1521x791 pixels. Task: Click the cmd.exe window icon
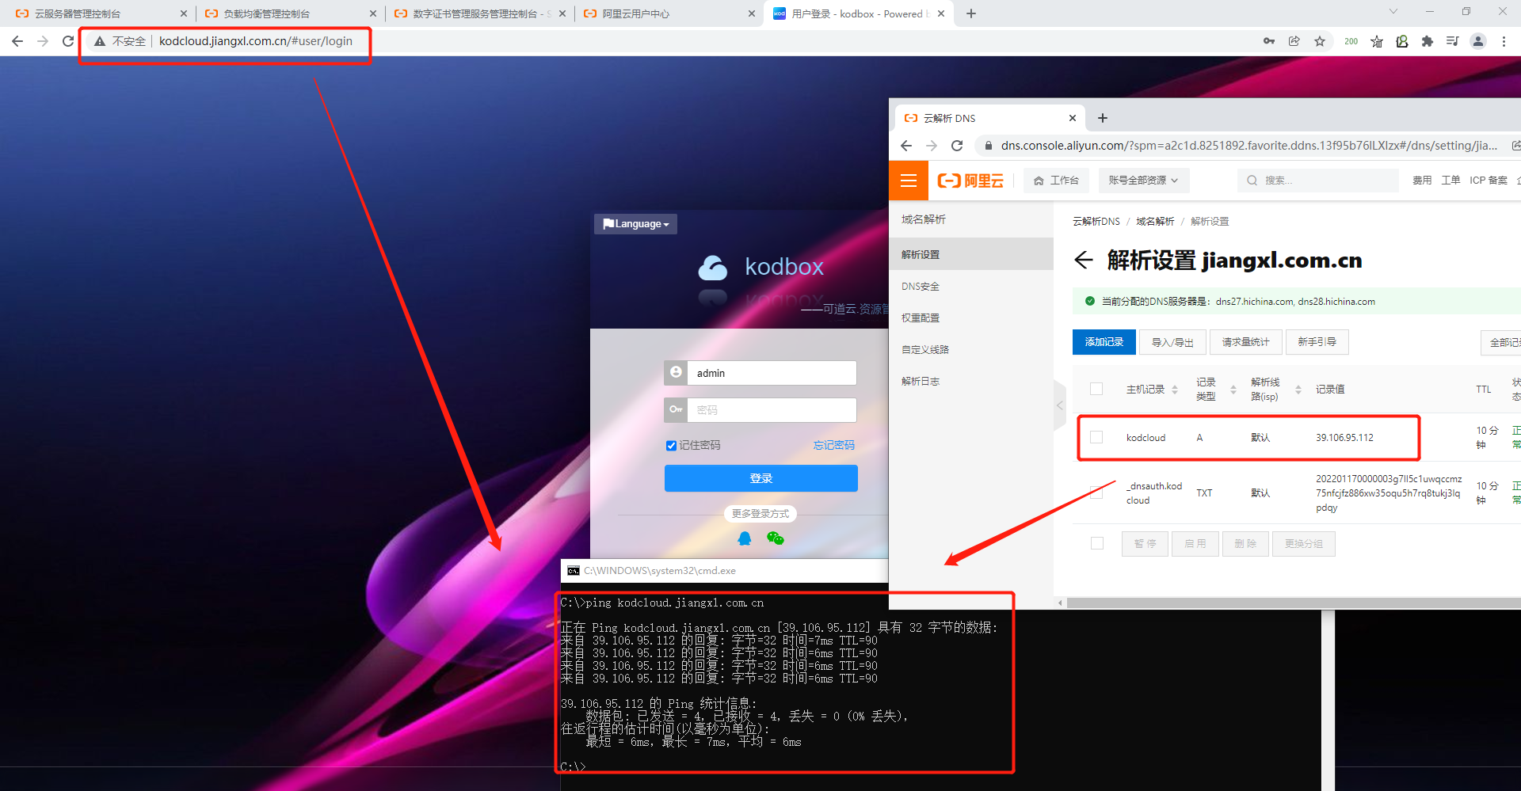(574, 571)
